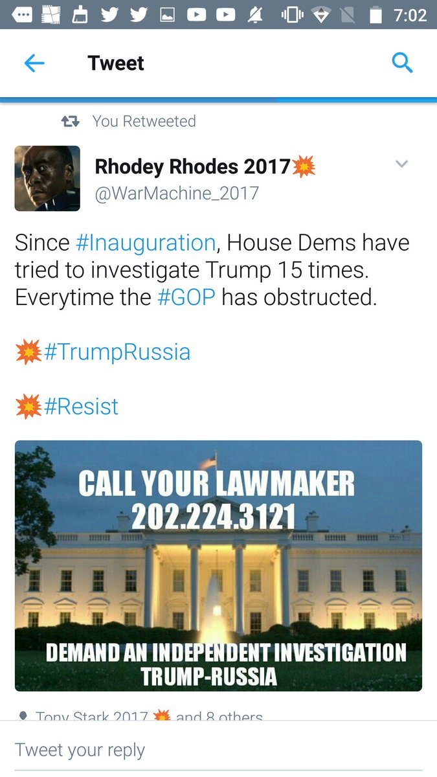437x777 pixels.
Task: Tap the first Twitter notification icon
Action: 109,14
